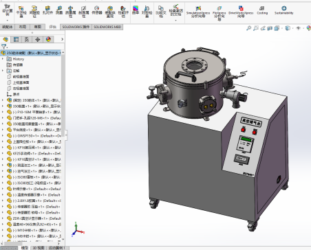Launch the SimulationXpress analysis wizard
311x250 pixels.
[x=198, y=12]
